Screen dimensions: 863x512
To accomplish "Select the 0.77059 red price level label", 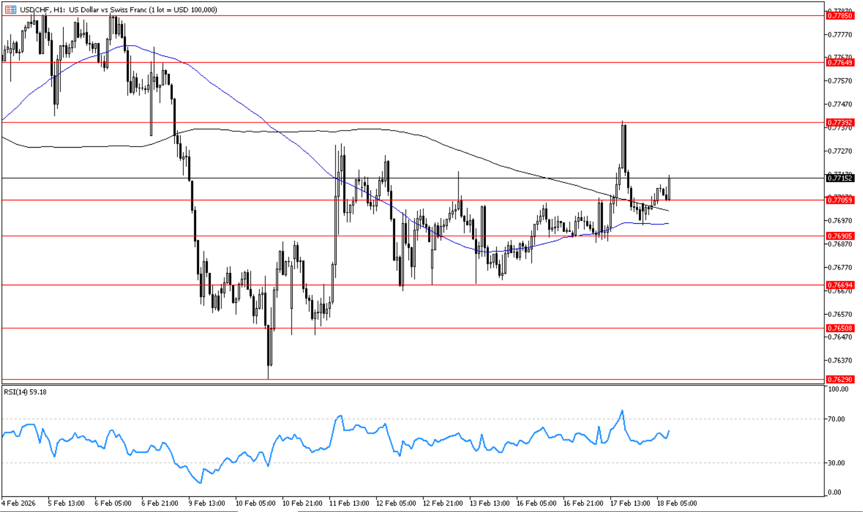I will coord(840,200).
